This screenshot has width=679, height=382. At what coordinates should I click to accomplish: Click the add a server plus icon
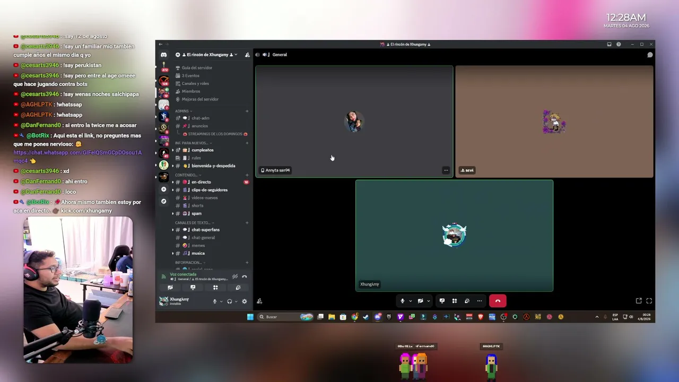coord(164,189)
